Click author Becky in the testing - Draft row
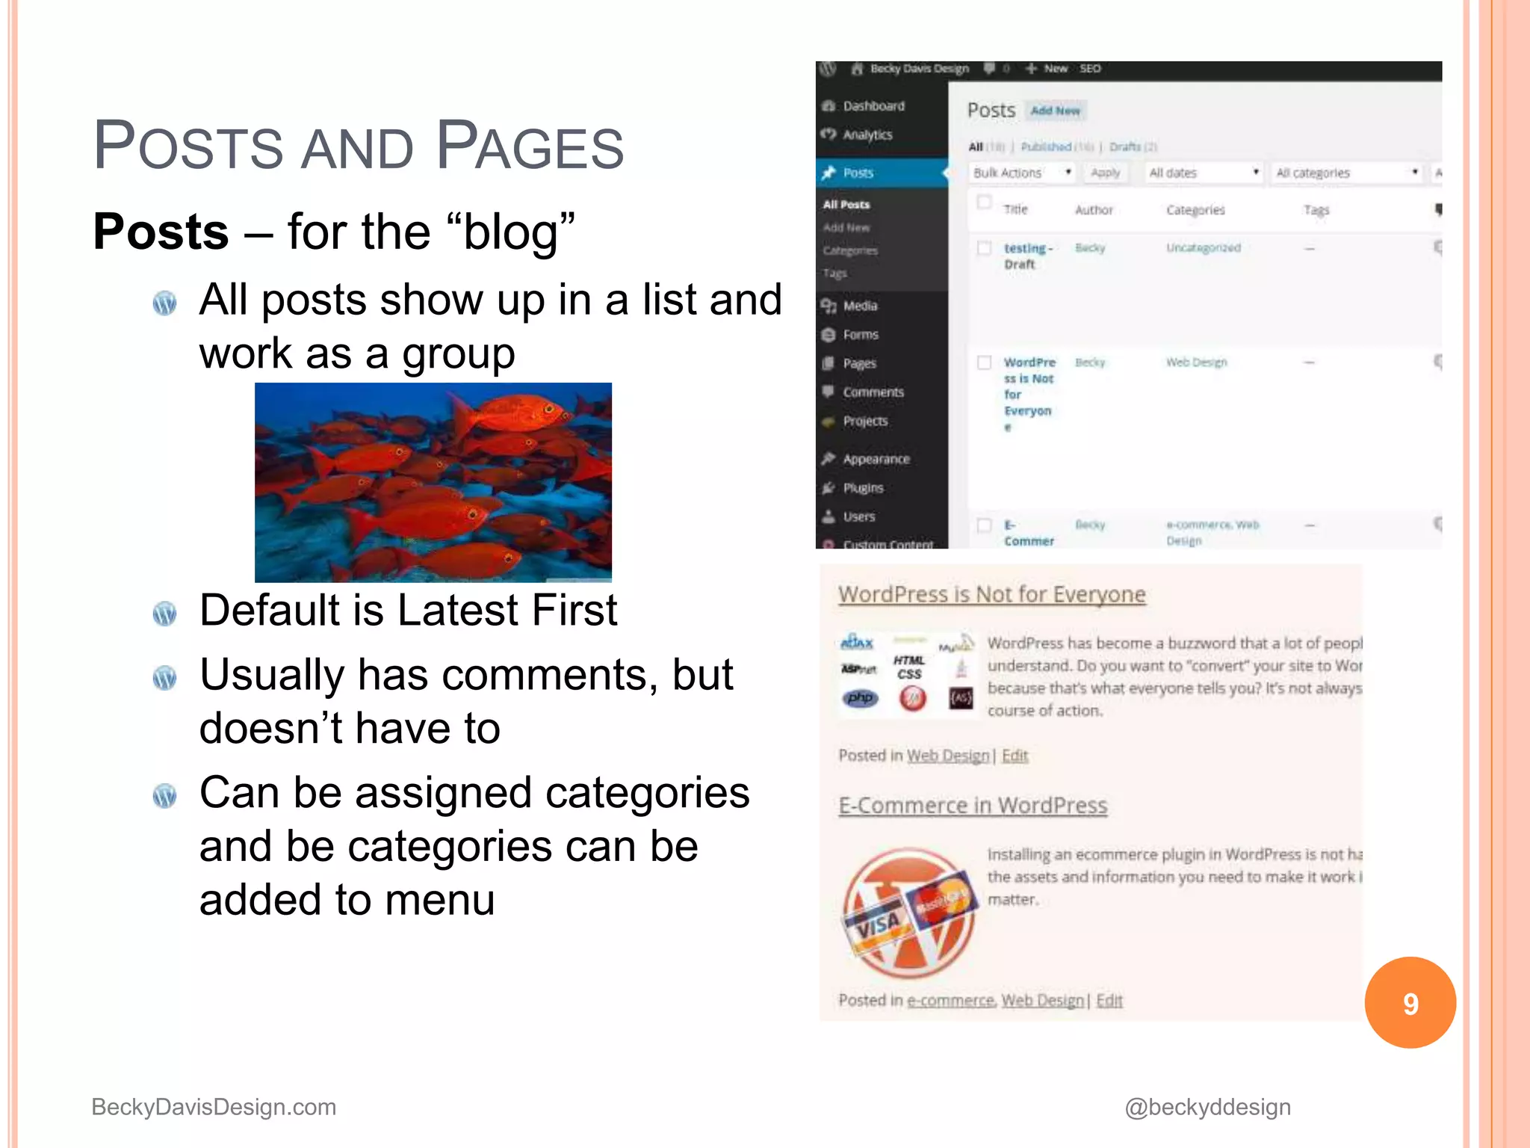 [x=1090, y=247]
